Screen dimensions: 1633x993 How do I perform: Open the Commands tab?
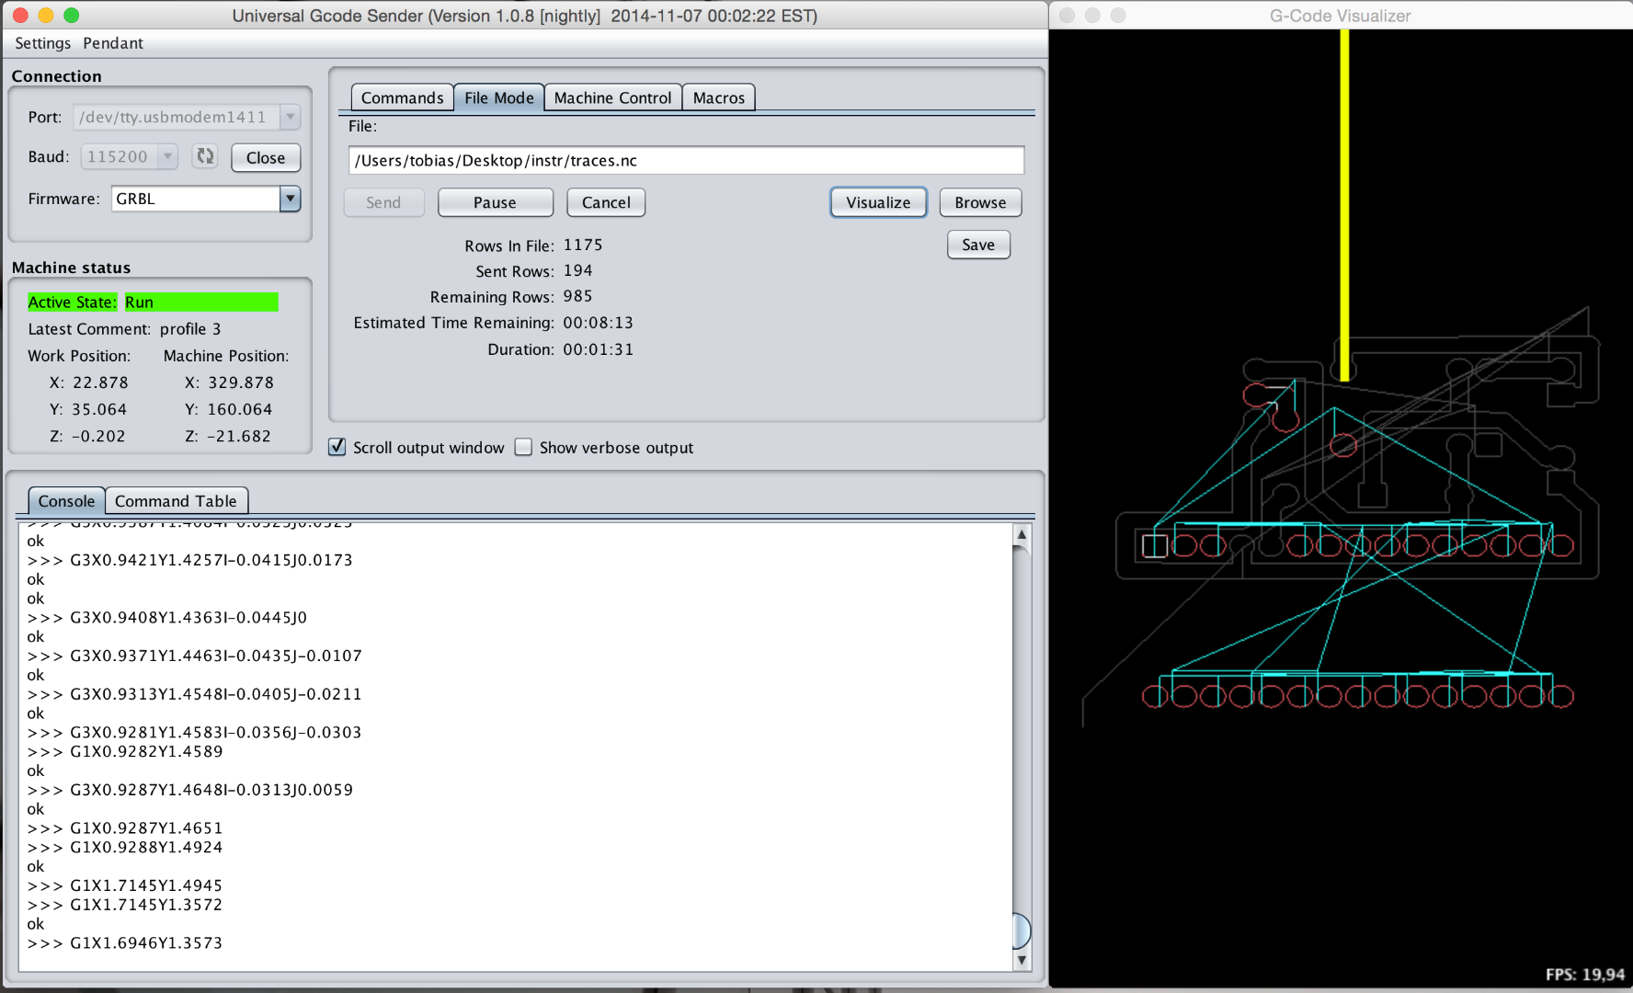click(x=401, y=97)
